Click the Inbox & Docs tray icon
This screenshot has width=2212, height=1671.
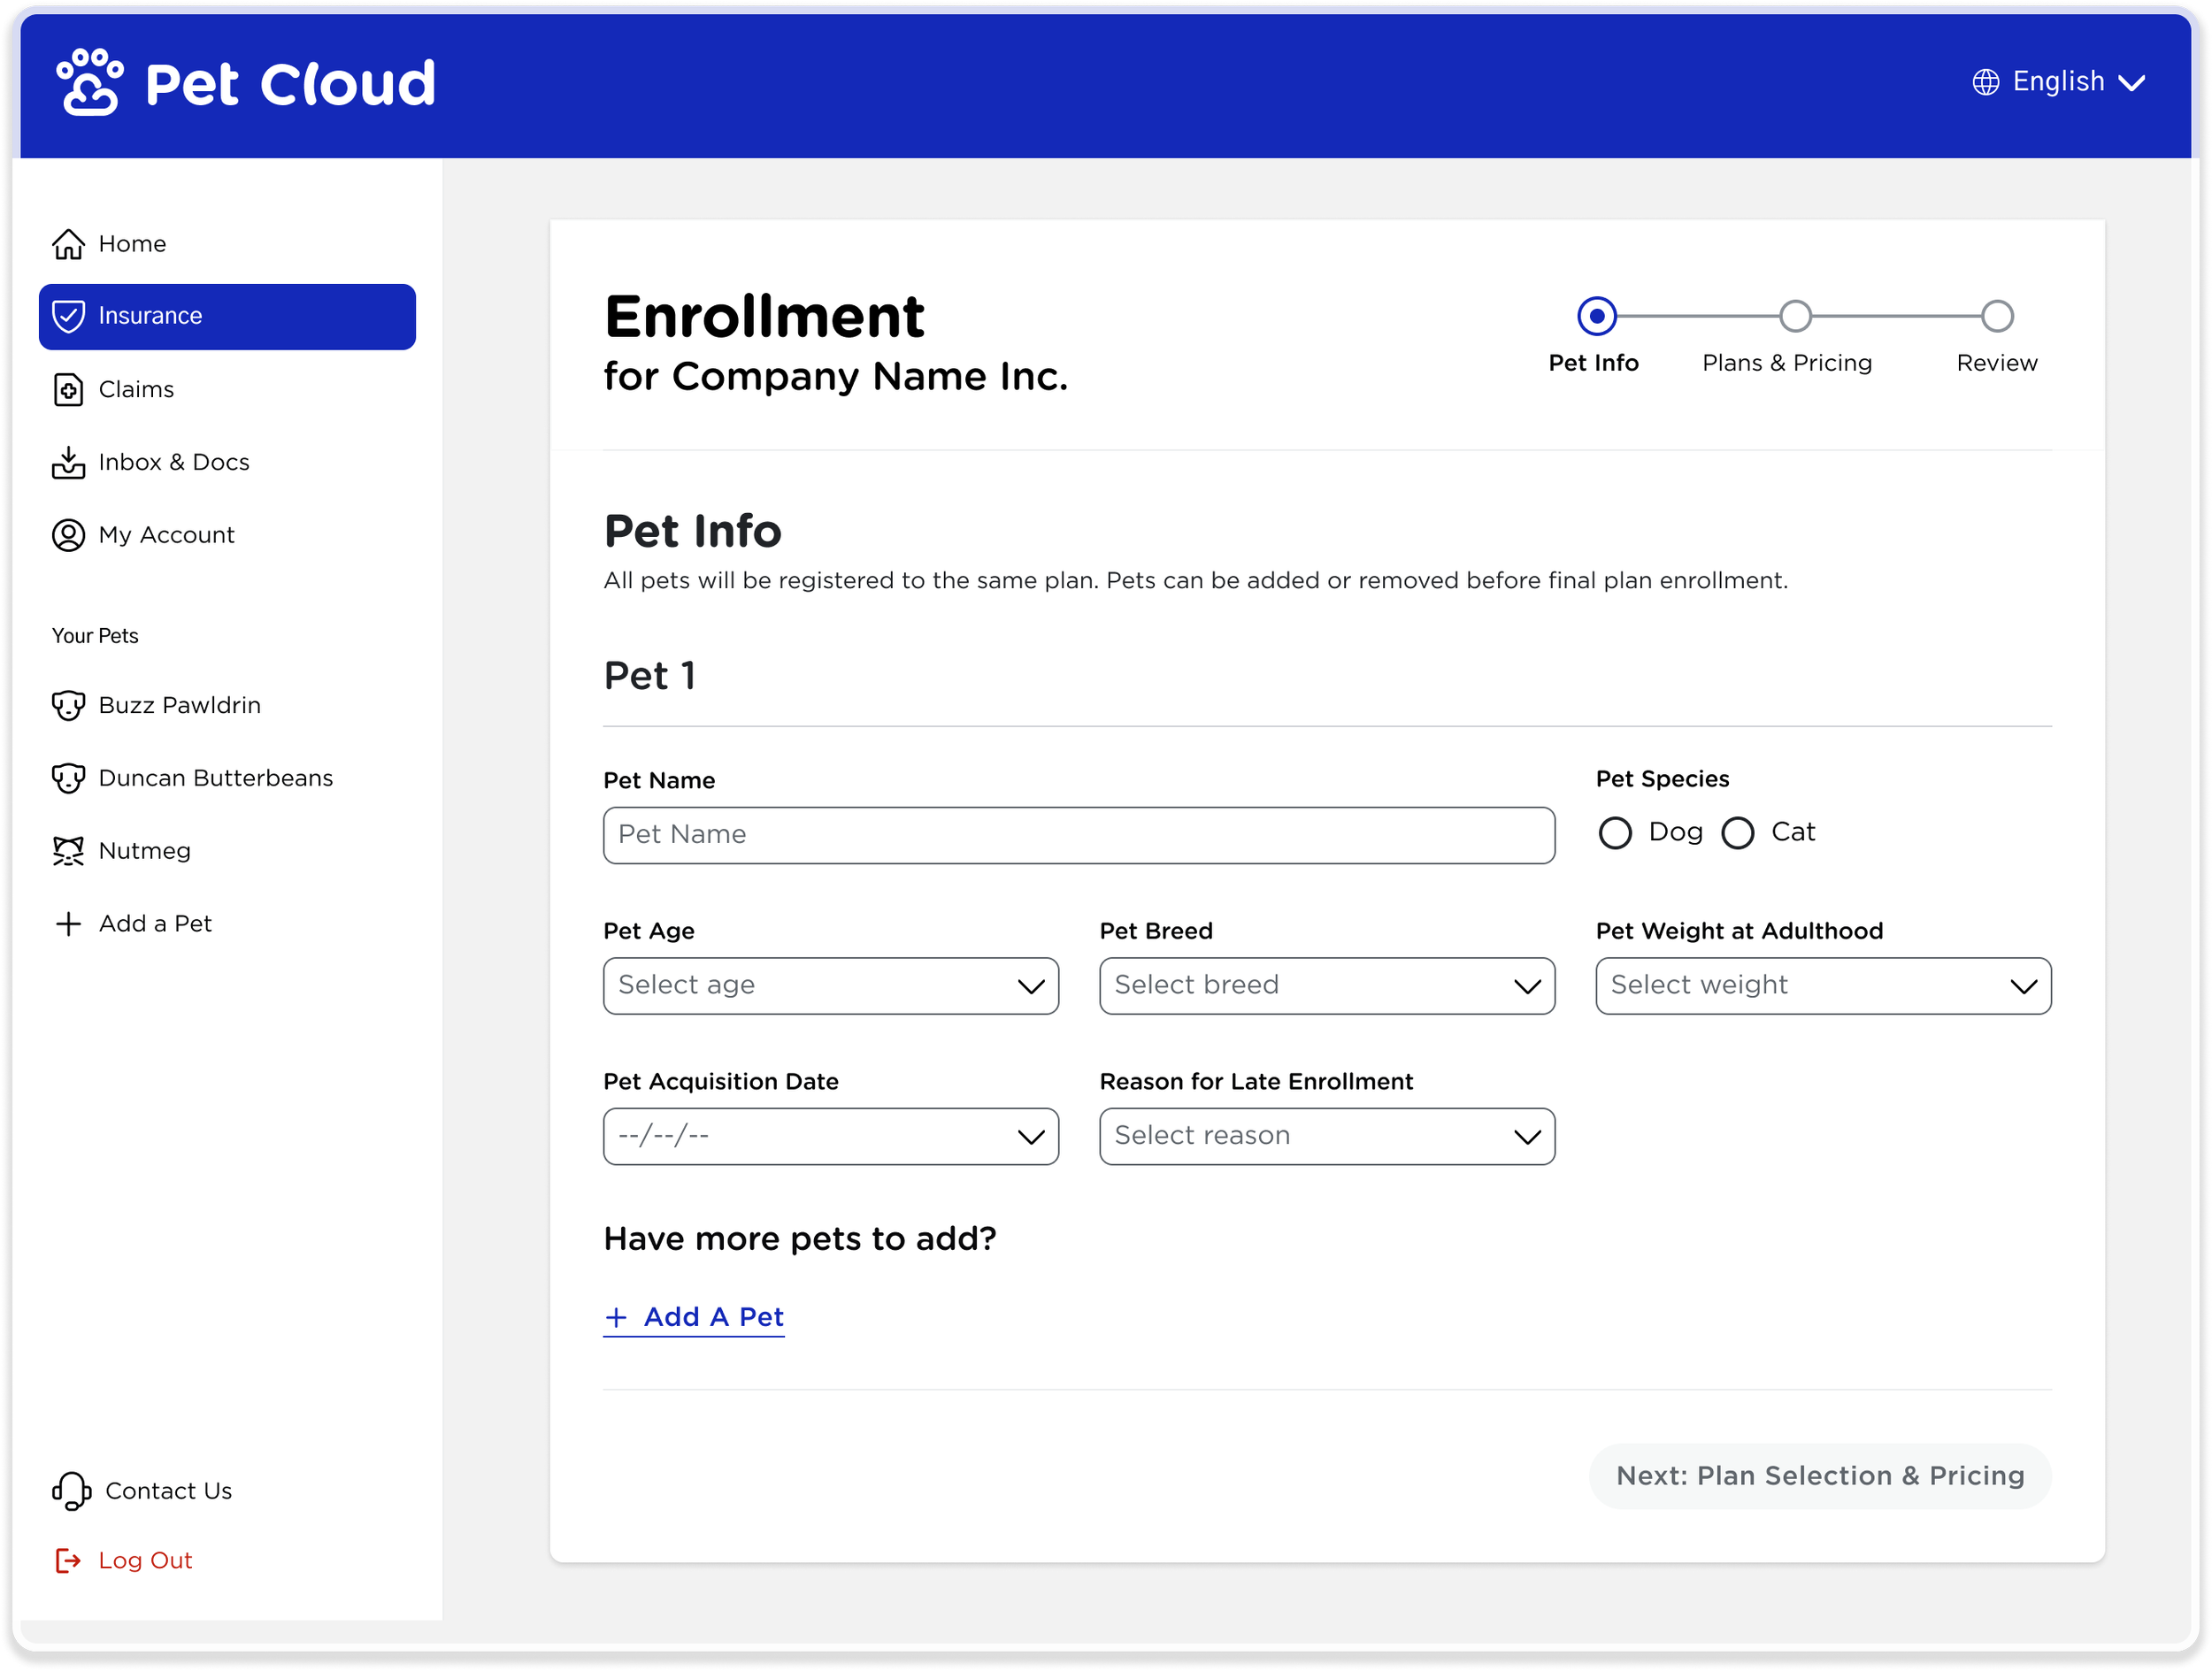coord(68,462)
